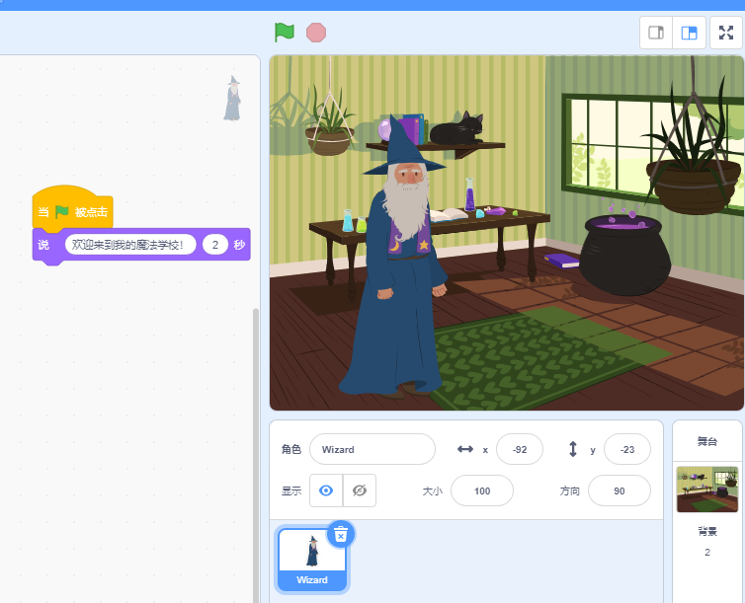Screen dimensions: 745x603
Task: Edit the sprite name field Wizard
Action: click(x=372, y=449)
